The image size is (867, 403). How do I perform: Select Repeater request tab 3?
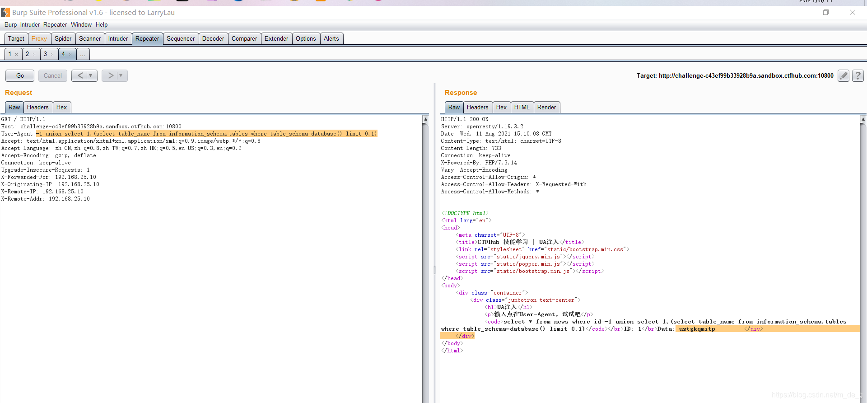click(x=45, y=54)
